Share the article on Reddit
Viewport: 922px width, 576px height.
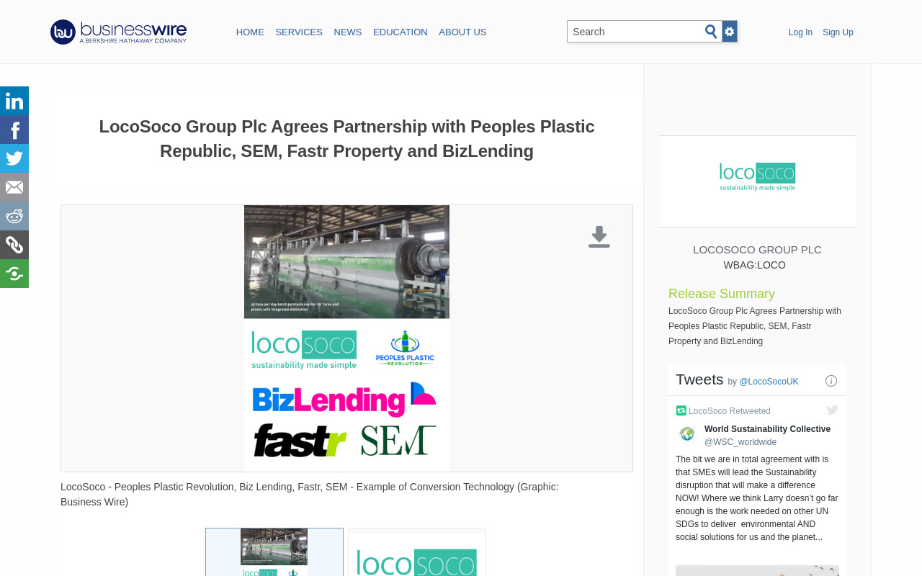14,216
